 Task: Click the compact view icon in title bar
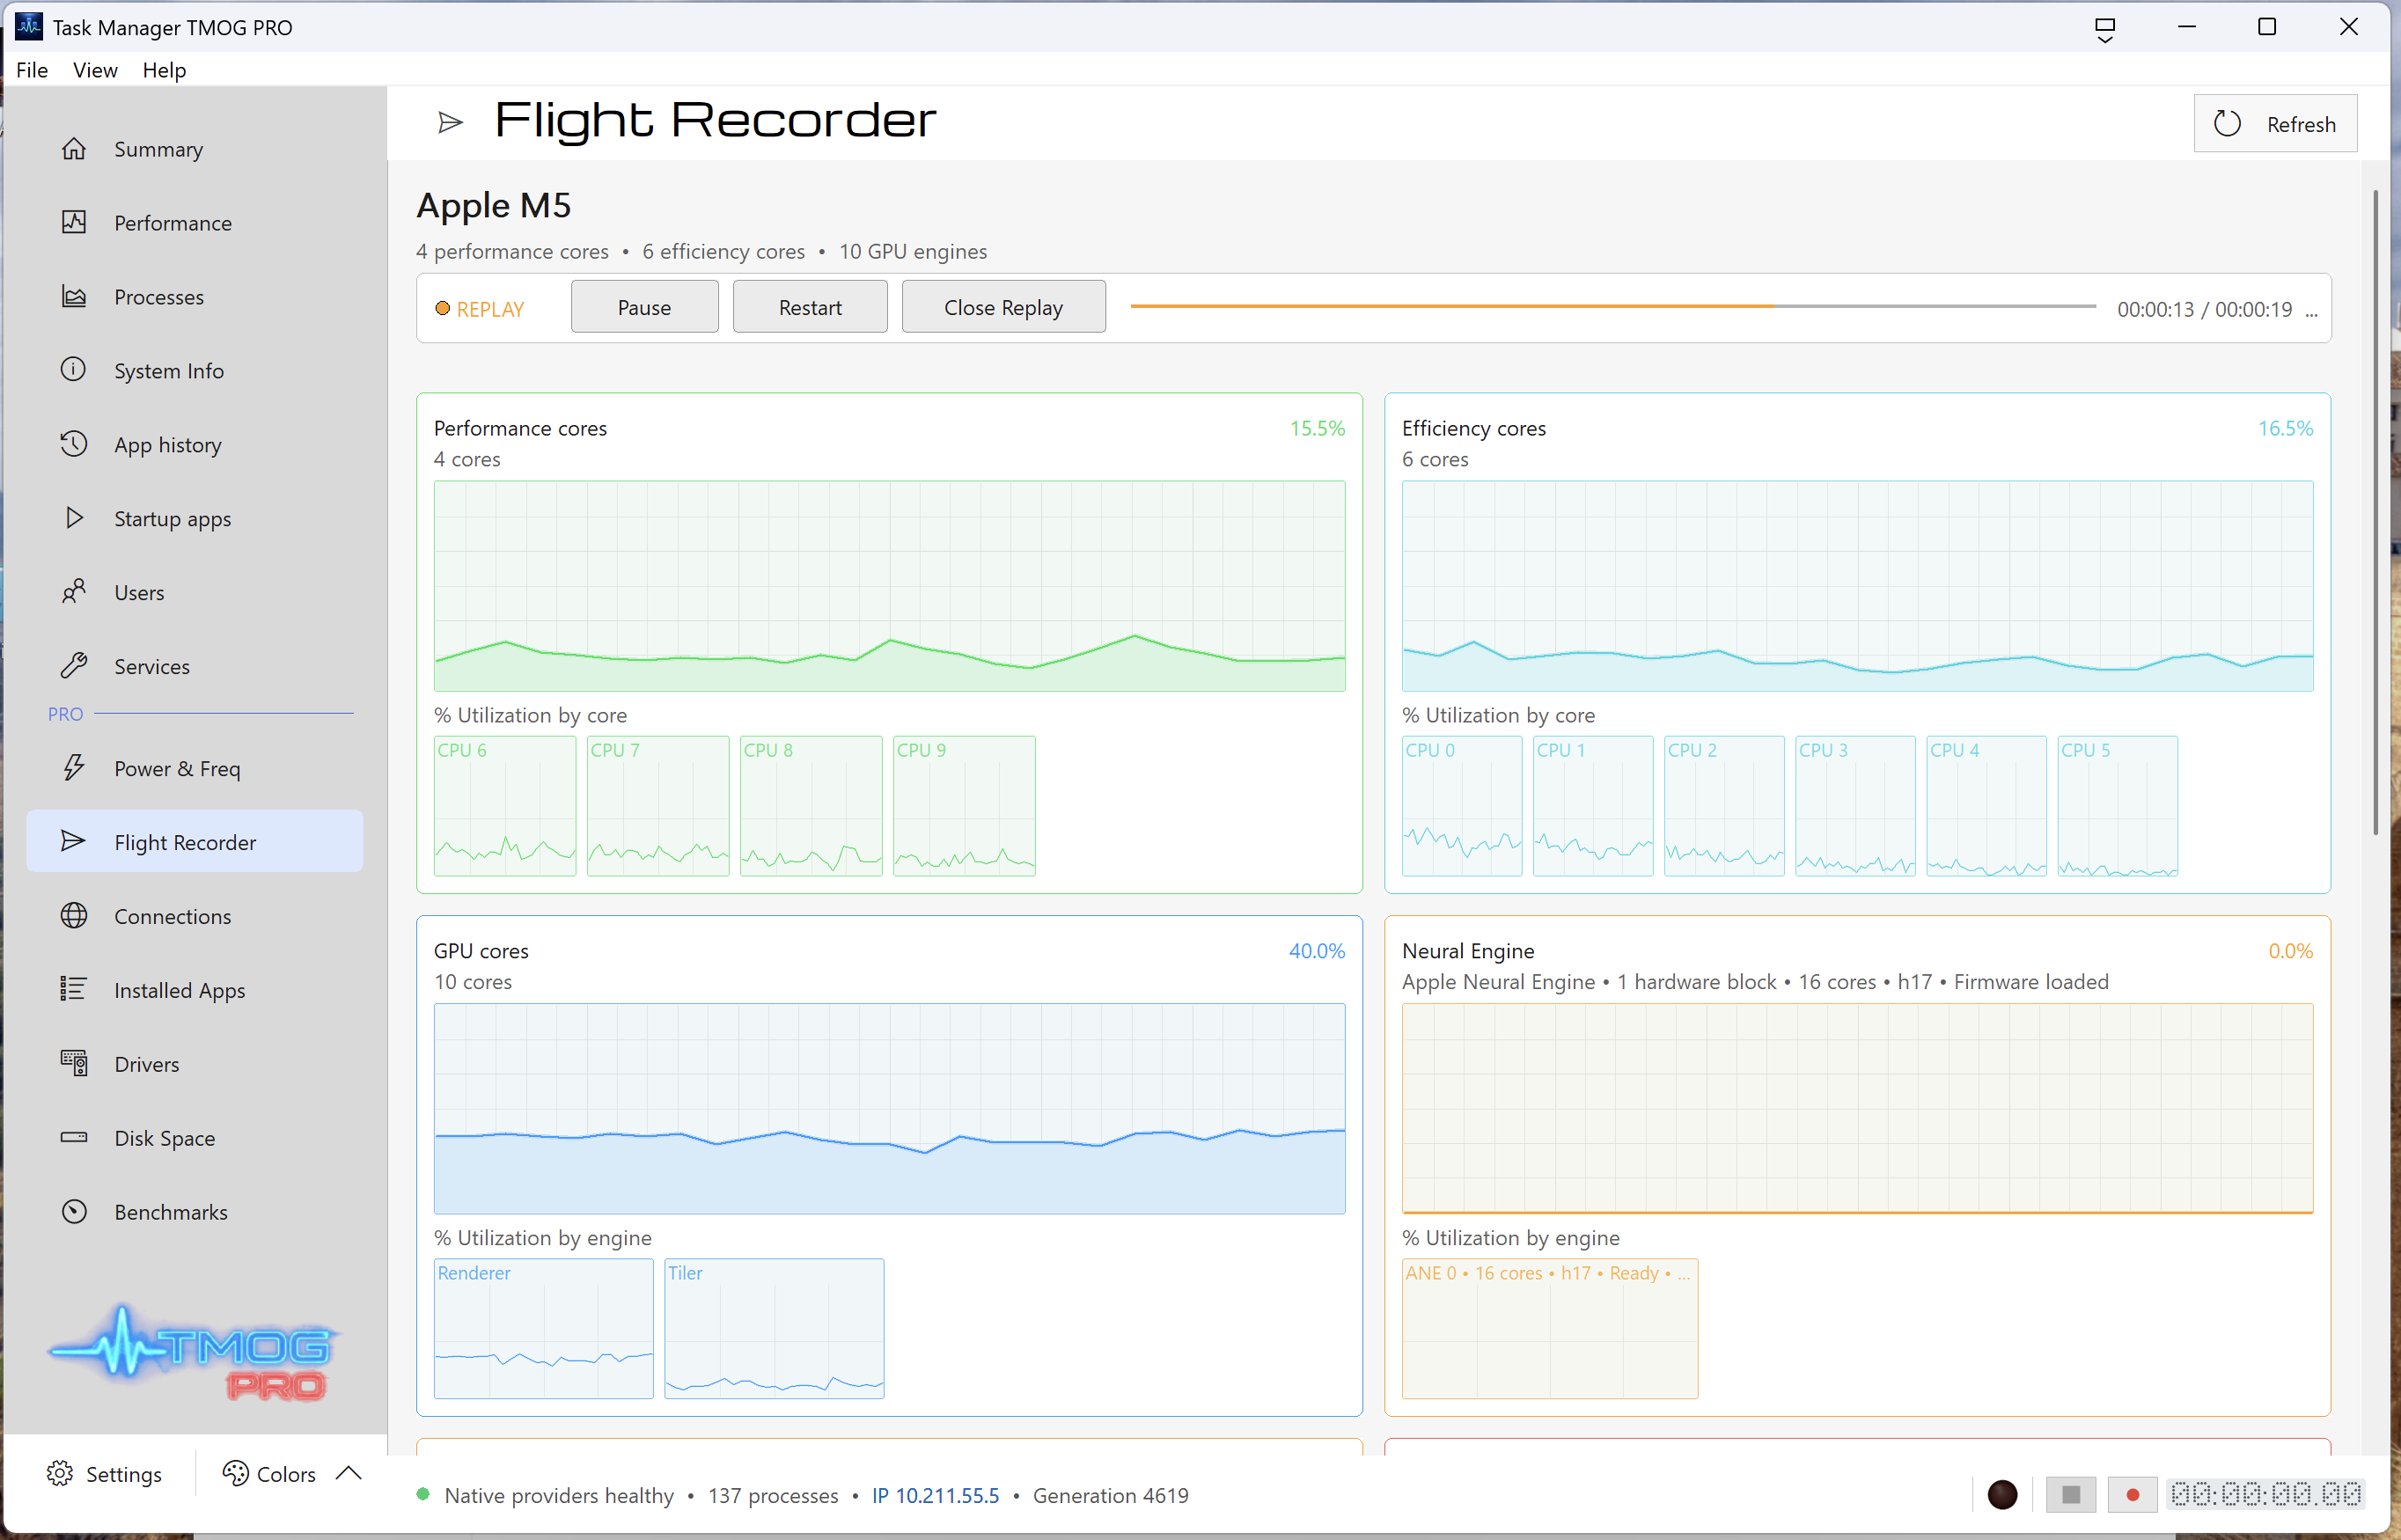coord(2105,29)
